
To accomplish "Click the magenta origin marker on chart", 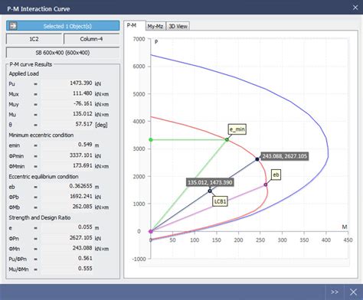I will 151,231.
